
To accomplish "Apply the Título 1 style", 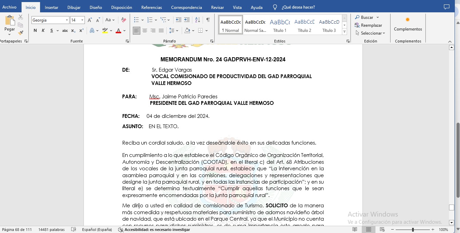I will (x=280, y=25).
